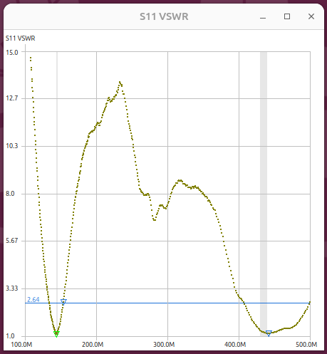
Task: Click the S11 VSWR chart title label
Action: coord(21,38)
